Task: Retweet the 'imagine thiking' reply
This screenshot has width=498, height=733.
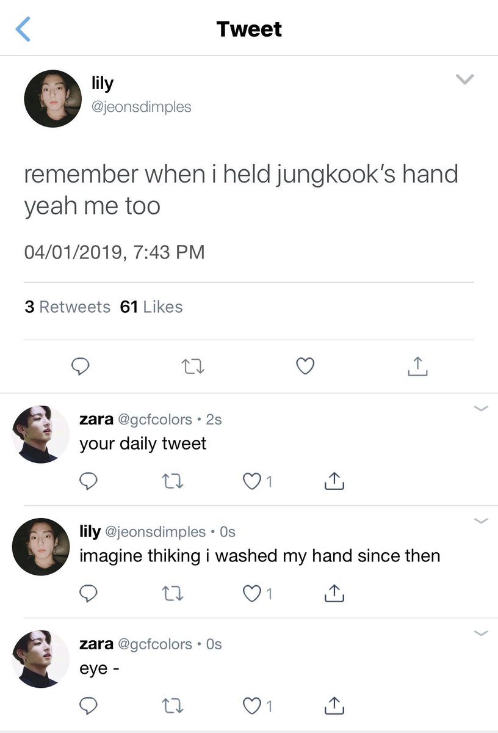Action: (x=175, y=593)
